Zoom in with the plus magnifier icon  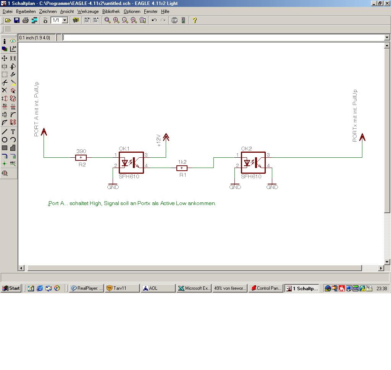116,21
